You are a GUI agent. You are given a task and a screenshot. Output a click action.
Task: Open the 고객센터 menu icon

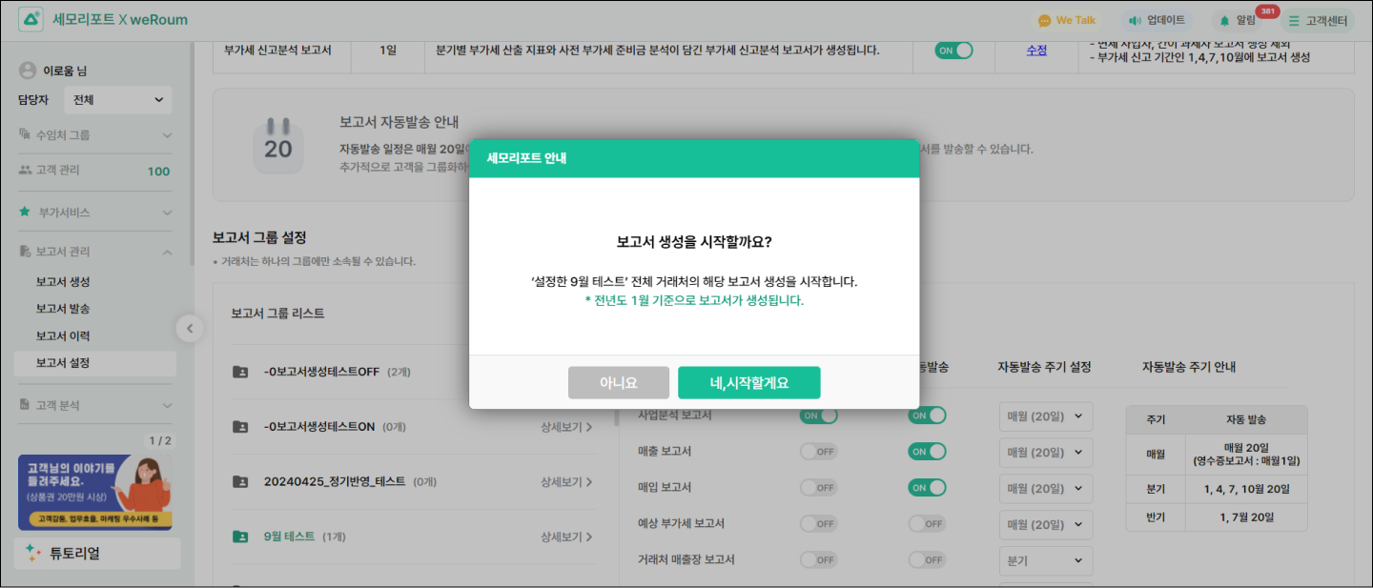click(x=1293, y=20)
